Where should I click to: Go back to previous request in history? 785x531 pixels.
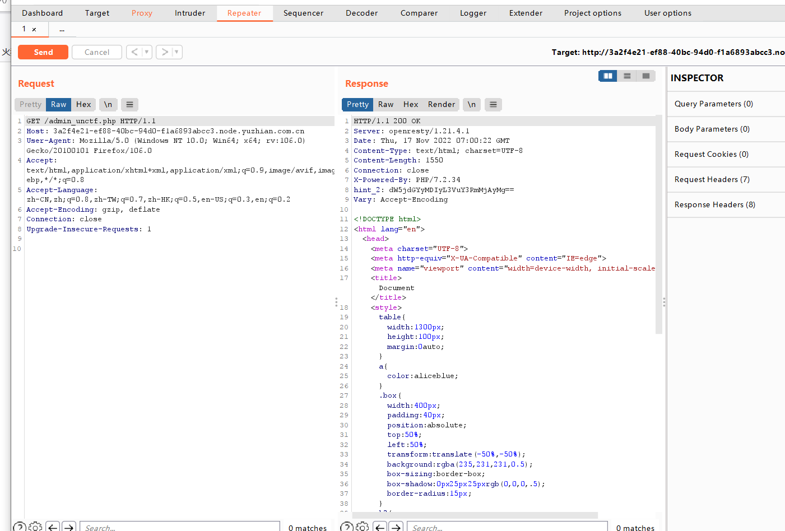click(x=134, y=52)
